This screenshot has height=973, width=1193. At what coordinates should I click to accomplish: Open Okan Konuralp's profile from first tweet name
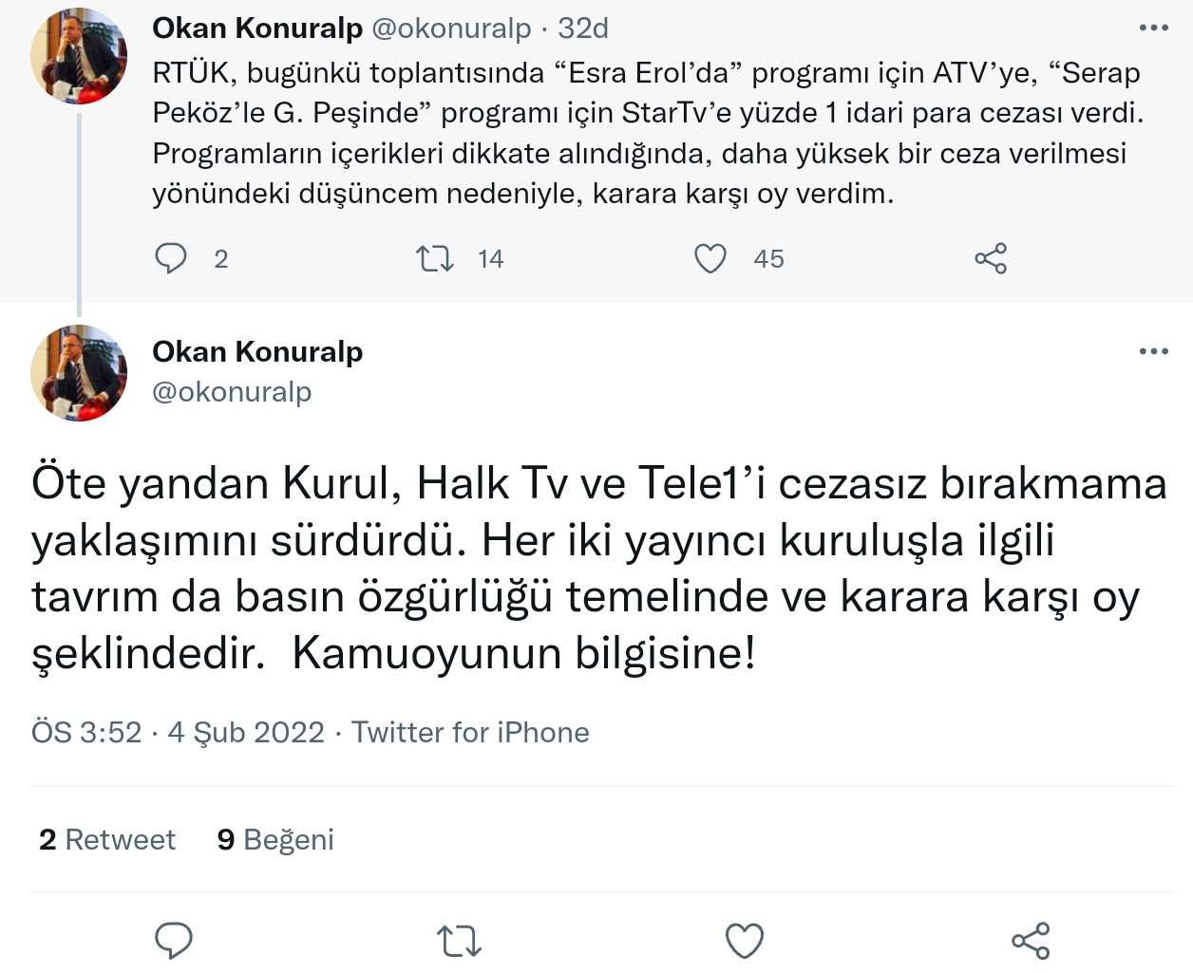coord(258,28)
